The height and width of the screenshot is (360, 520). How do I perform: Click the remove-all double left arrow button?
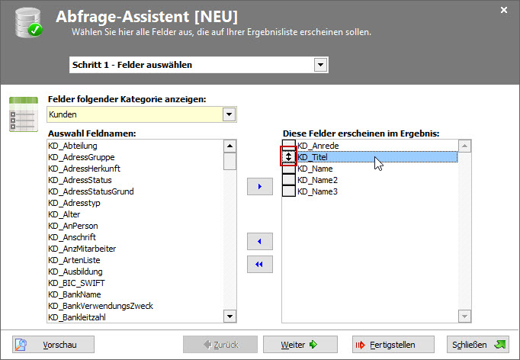coord(260,265)
